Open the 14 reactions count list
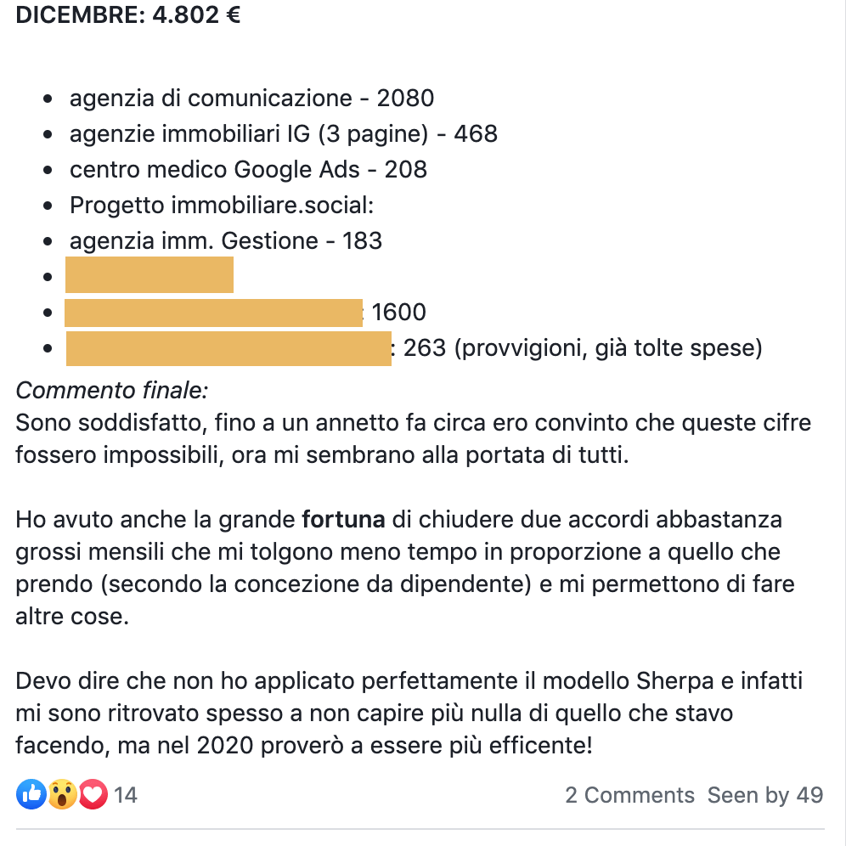 point(125,795)
